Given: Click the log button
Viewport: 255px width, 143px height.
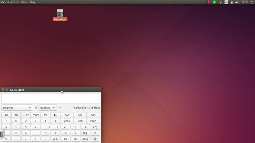Looking at the screenshot, I should [85, 133].
